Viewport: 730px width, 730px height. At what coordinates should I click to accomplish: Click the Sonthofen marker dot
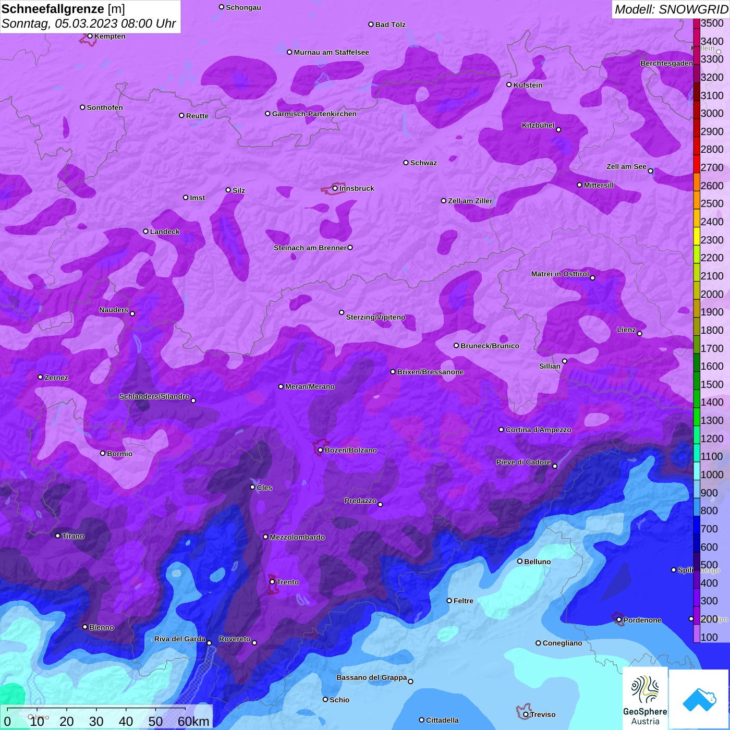pyautogui.click(x=82, y=107)
